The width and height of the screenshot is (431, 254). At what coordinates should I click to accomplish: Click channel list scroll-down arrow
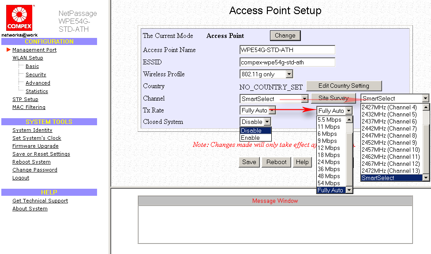(426, 178)
